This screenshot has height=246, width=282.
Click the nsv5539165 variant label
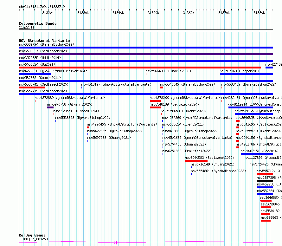click(258, 111)
